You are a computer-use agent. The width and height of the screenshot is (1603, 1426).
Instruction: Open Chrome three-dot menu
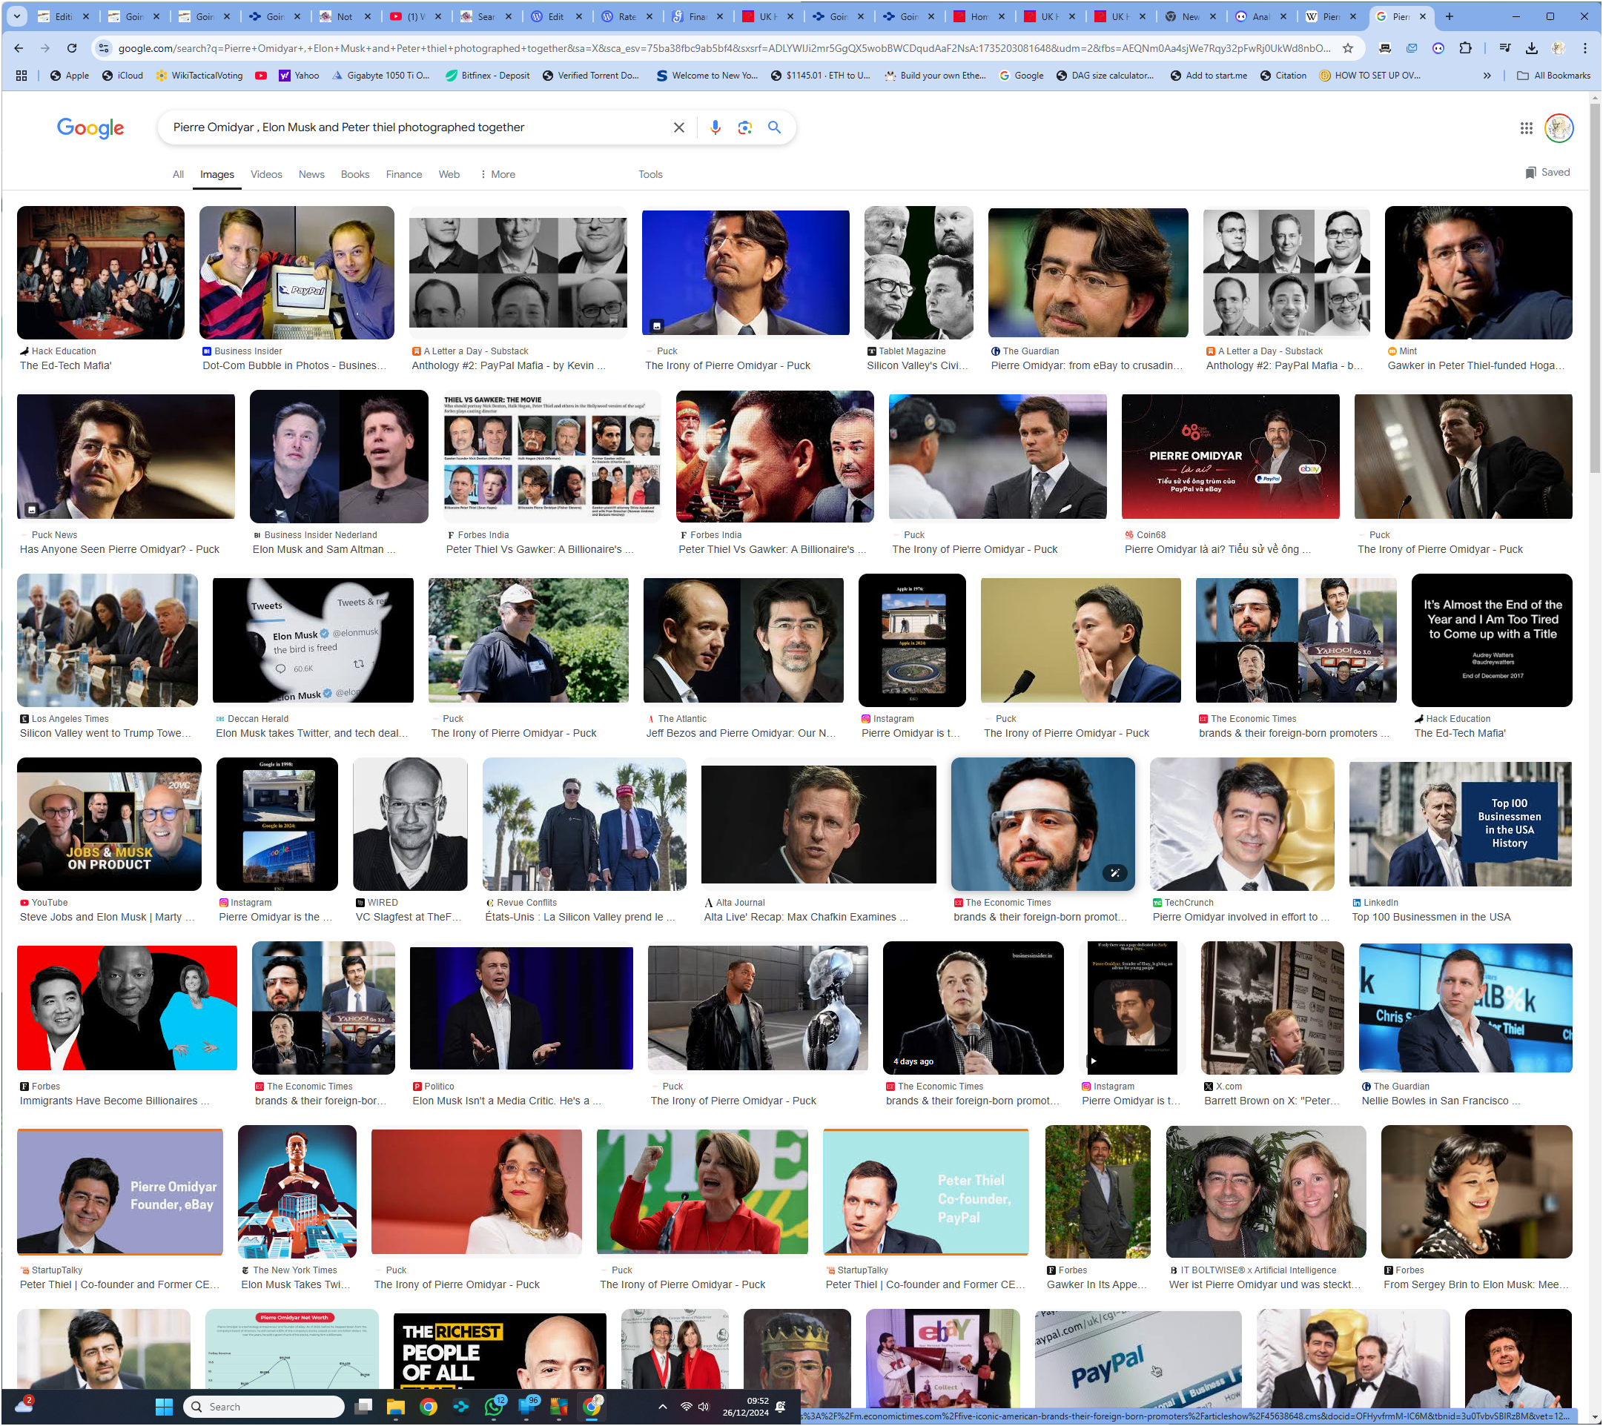click(x=1585, y=49)
